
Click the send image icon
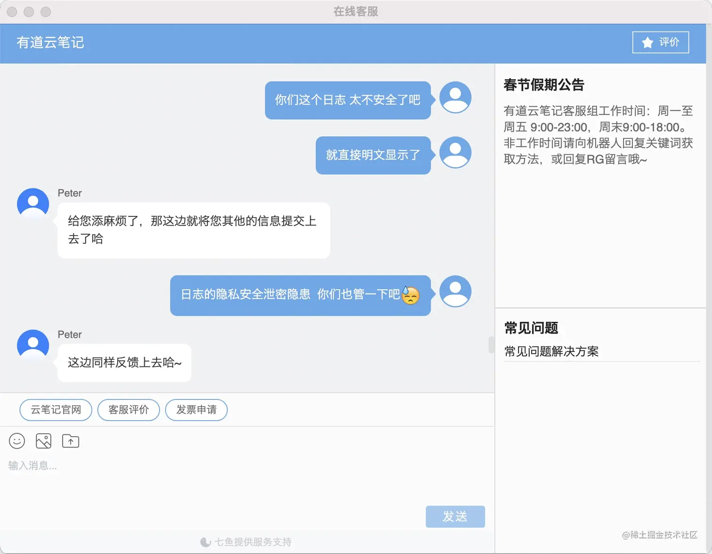pos(43,441)
